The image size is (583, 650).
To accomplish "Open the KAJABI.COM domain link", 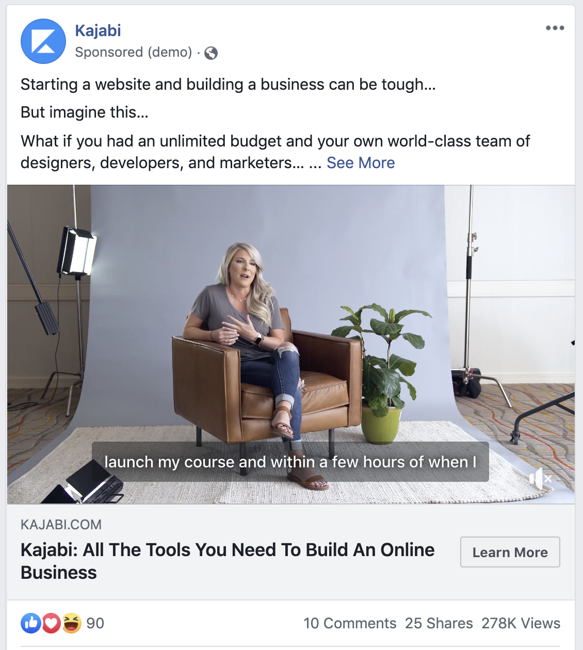I will pos(61,525).
